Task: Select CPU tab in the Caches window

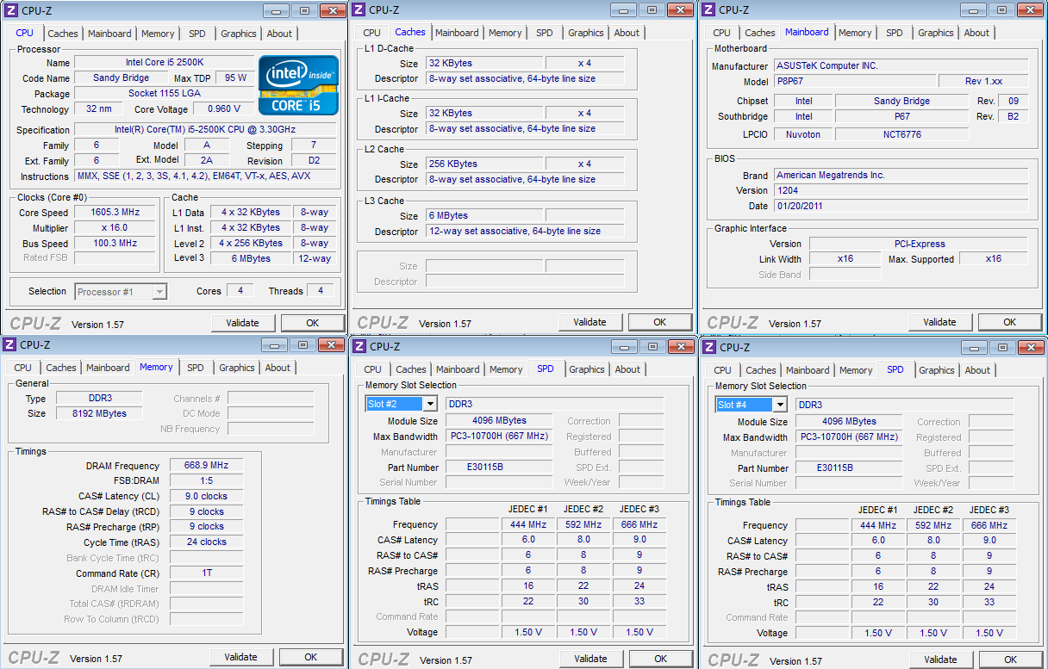Action: 372,33
